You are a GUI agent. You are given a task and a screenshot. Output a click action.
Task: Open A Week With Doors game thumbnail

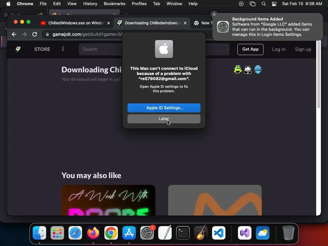click(108, 200)
